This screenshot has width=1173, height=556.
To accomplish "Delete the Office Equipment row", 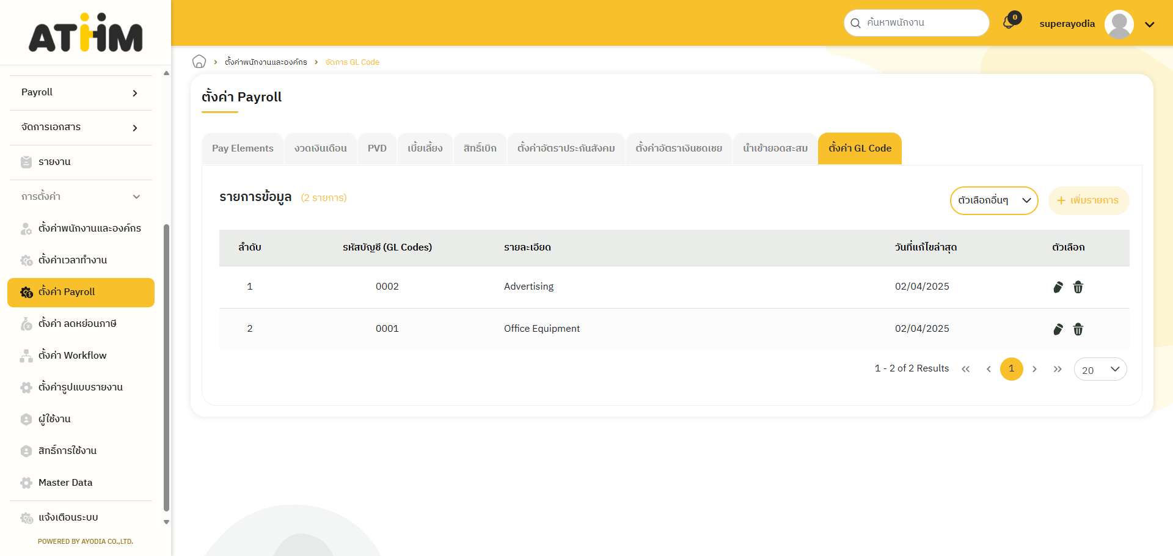I will tap(1078, 329).
